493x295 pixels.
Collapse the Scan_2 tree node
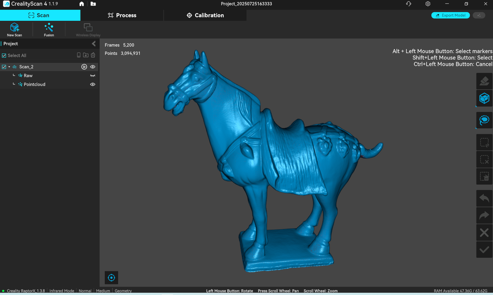click(x=9, y=67)
